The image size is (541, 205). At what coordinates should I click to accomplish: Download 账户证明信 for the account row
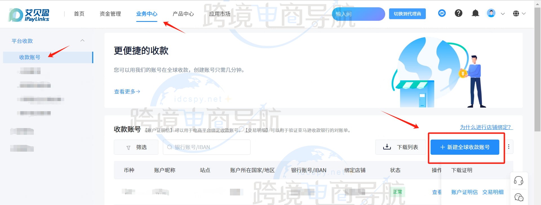pyautogui.click(x=464, y=192)
